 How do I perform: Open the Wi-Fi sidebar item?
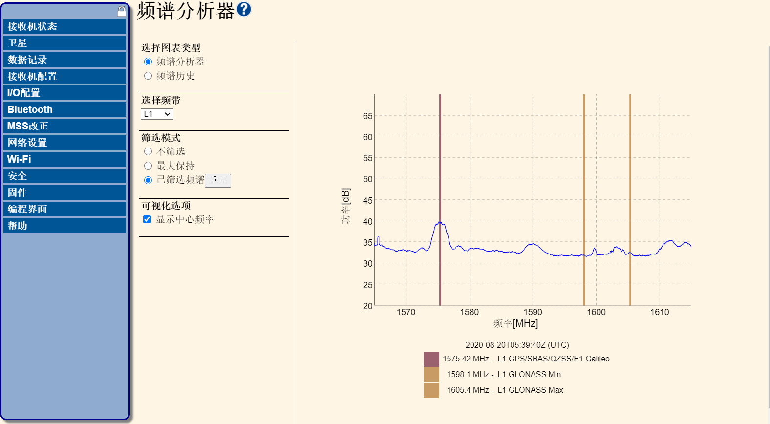tap(64, 159)
